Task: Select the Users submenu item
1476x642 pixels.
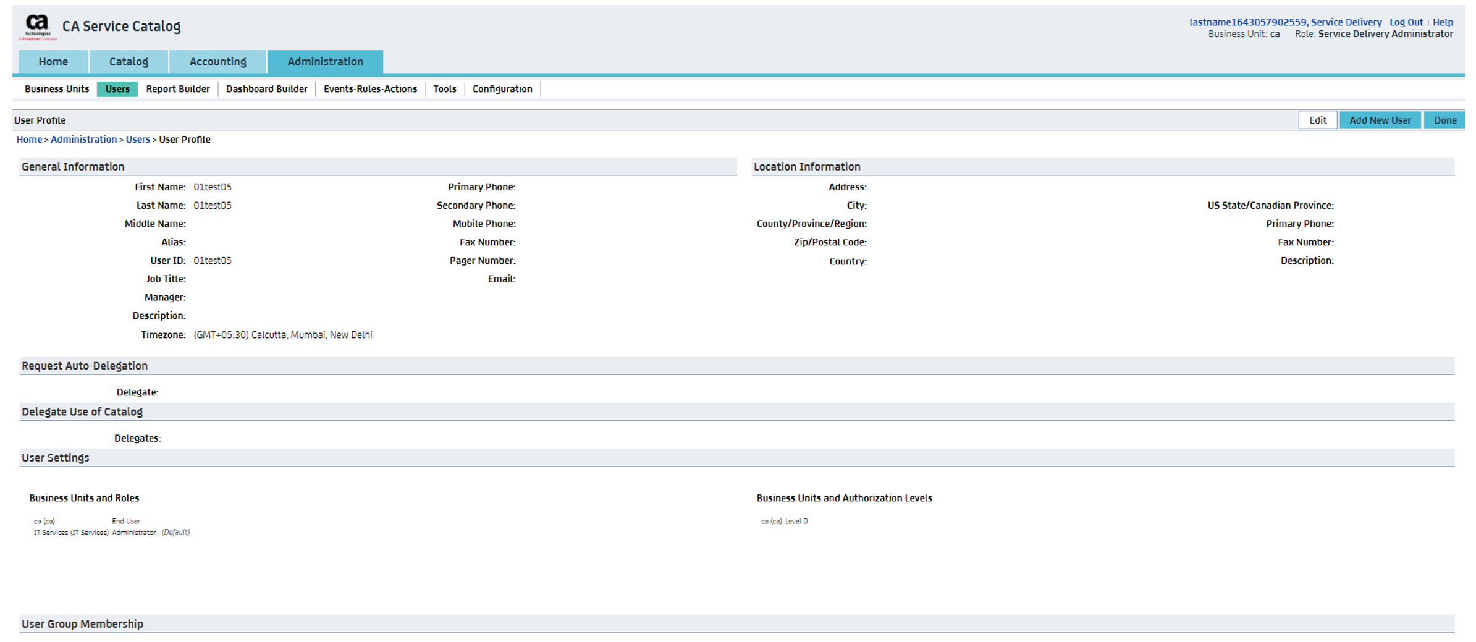Action: [x=117, y=89]
